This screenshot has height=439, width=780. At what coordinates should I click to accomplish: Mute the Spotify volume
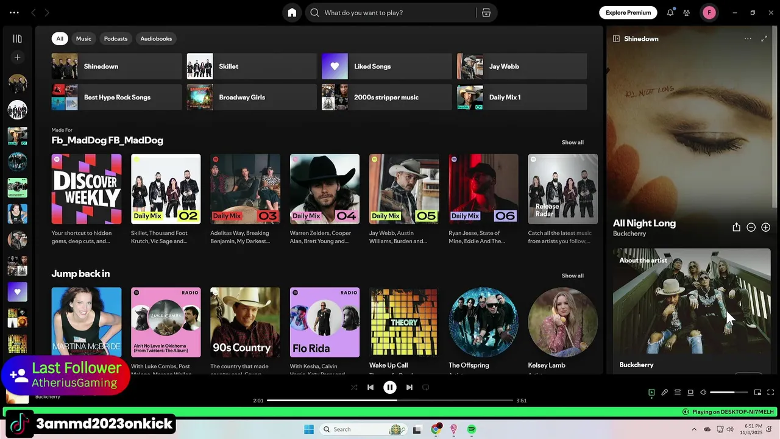tap(703, 393)
